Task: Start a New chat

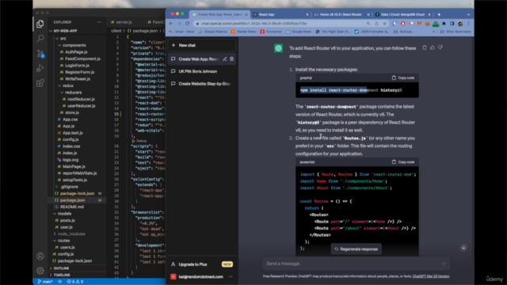Action: click(x=202, y=45)
